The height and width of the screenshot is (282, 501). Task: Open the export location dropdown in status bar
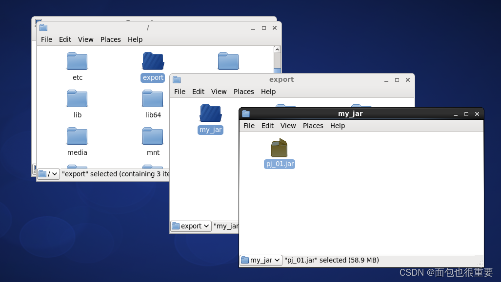coord(191,226)
